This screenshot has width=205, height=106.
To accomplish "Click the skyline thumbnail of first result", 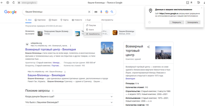I will pos(107,48).
